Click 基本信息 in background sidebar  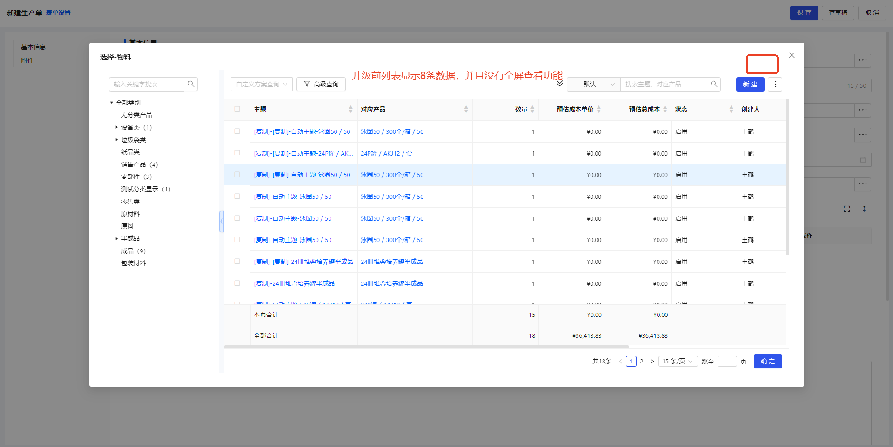tap(34, 47)
